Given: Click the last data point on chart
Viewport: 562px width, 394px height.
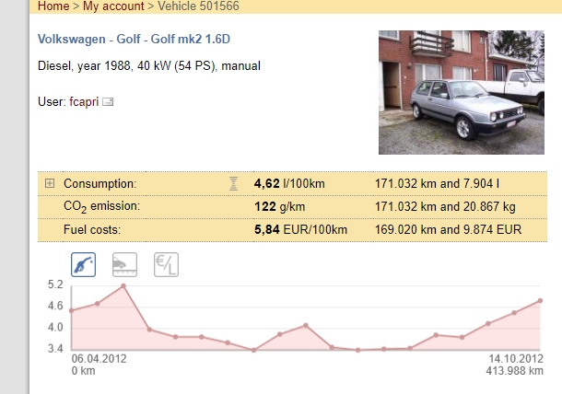Looking at the screenshot, I should 540,301.
